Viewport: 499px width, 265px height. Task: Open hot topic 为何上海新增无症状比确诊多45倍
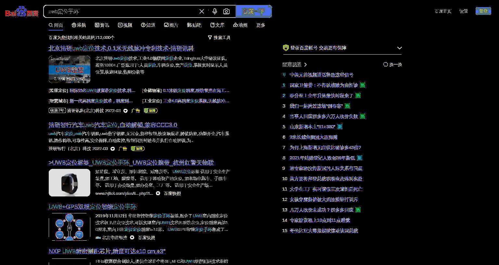pos(325,147)
